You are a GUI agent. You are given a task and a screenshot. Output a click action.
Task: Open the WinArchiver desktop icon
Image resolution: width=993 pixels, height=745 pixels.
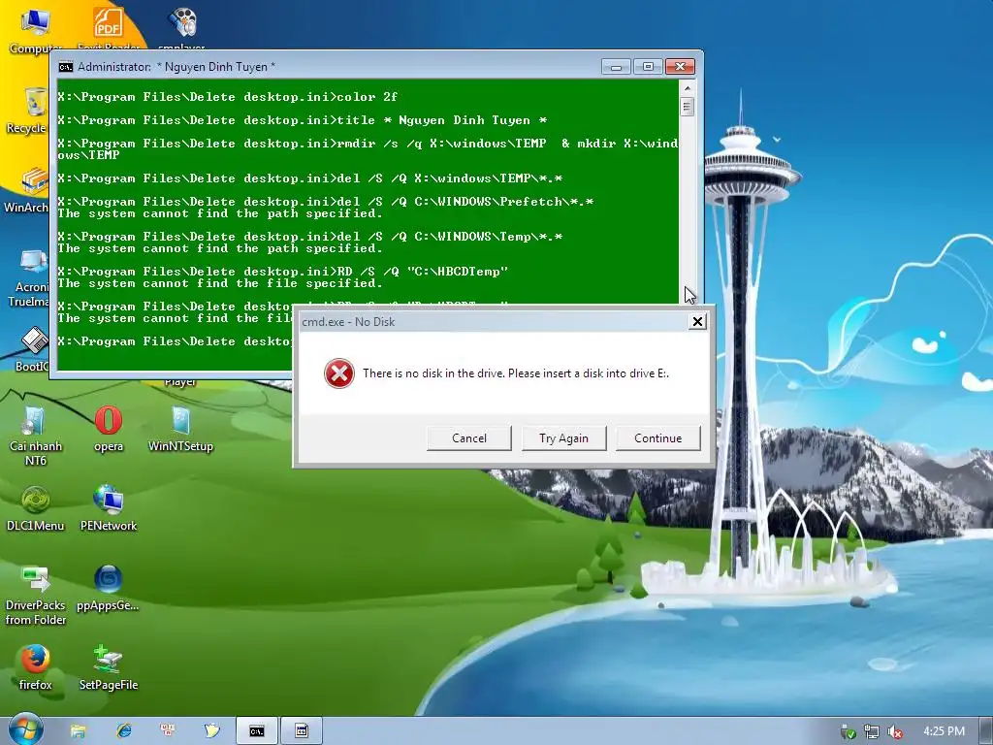[25, 191]
